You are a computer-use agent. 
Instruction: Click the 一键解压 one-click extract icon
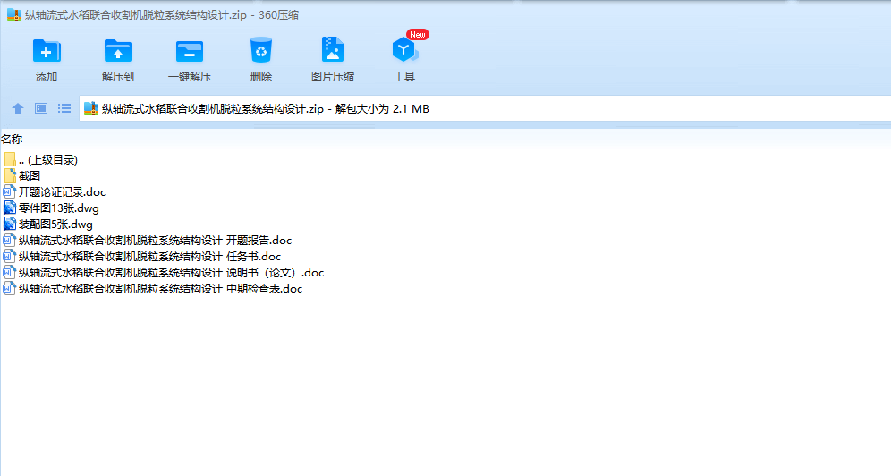[x=190, y=51]
